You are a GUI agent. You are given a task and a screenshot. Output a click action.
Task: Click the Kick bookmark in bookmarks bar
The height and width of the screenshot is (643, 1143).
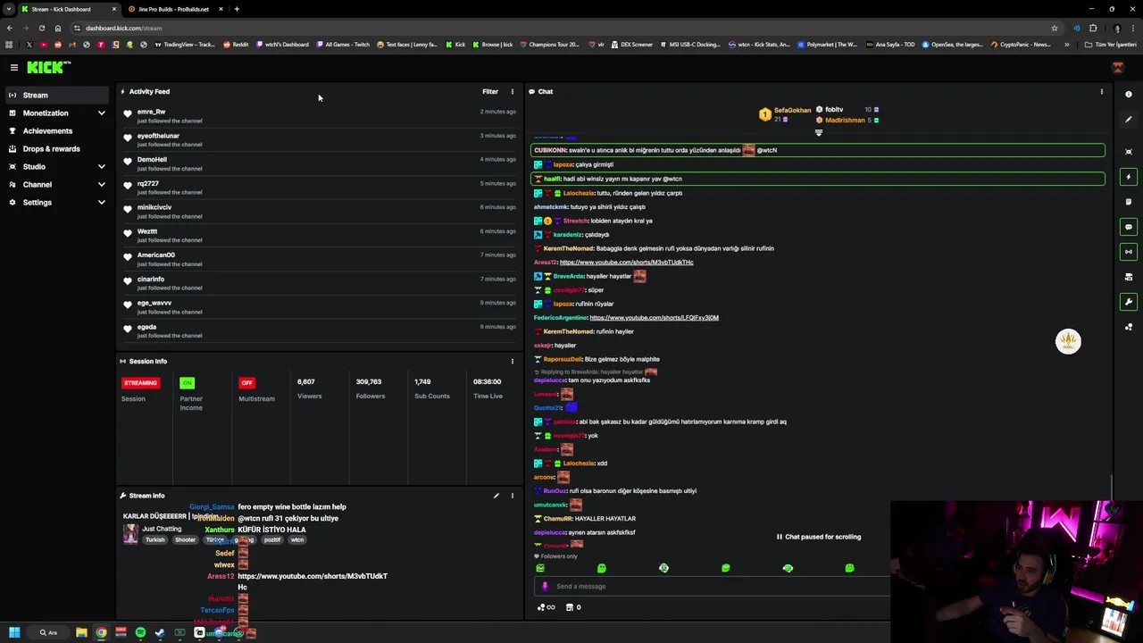coord(456,44)
